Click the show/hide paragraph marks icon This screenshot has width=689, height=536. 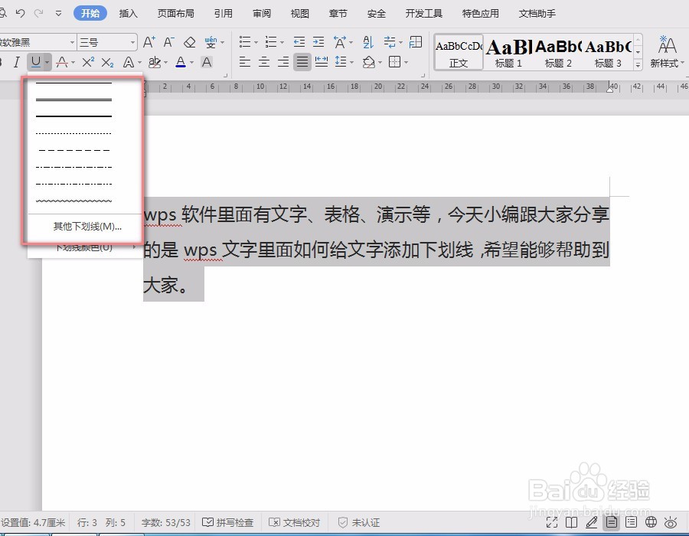pos(390,42)
